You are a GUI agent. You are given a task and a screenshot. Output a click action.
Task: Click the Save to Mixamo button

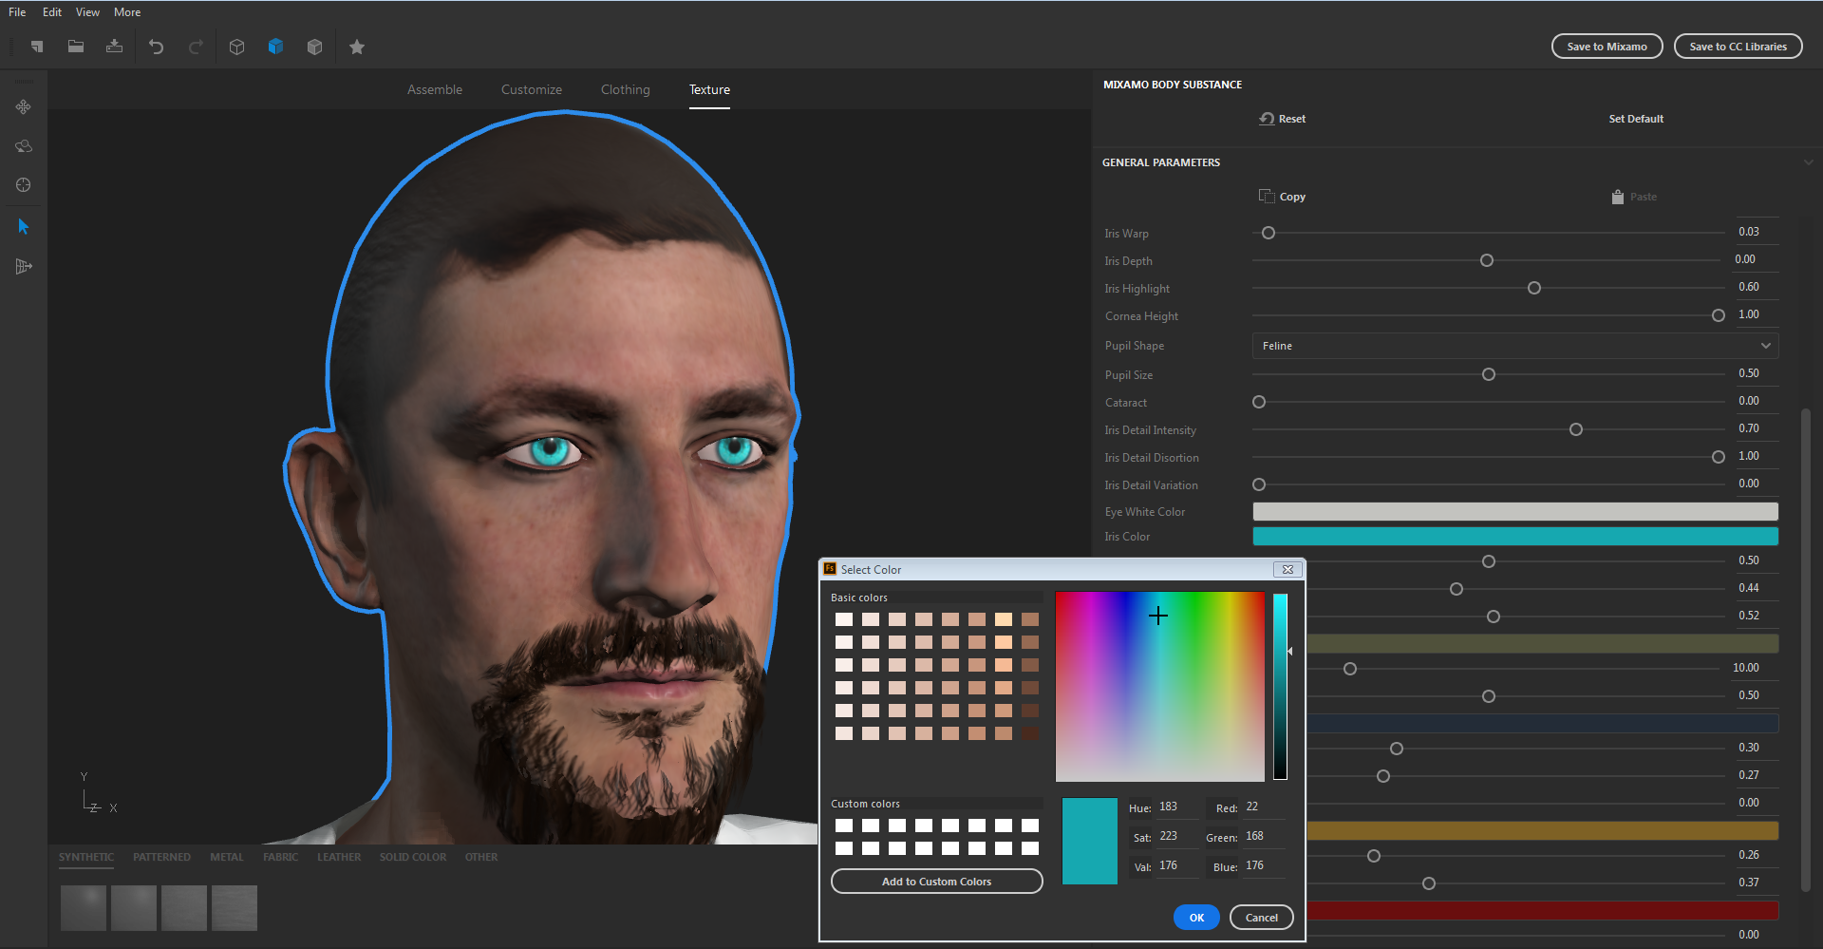1606,46
